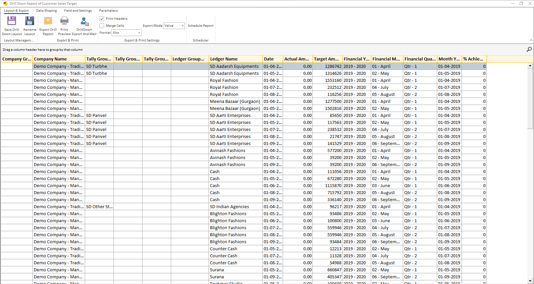The height and width of the screenshot is (284, 534).
Task: Expand the Export Mode dropdown
Action: pos(182,26)
